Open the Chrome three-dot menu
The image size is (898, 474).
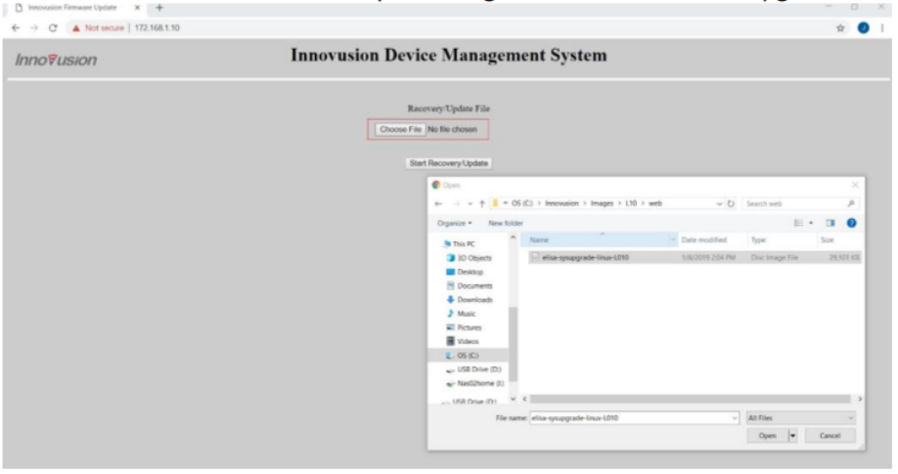[882, 27]
